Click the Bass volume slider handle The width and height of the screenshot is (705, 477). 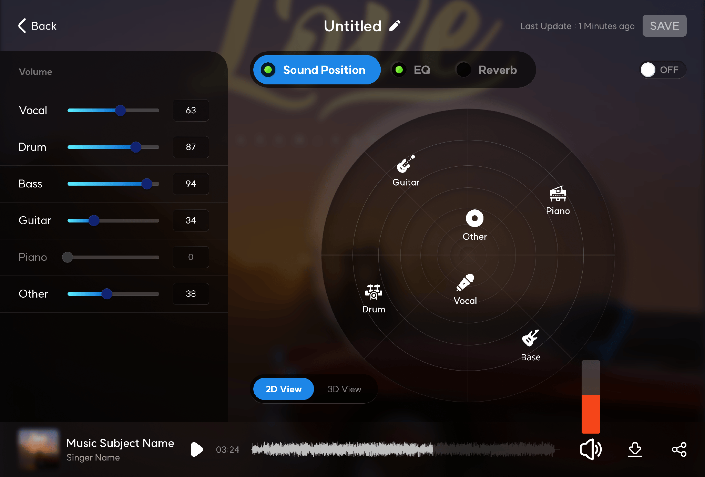(147, 184)
